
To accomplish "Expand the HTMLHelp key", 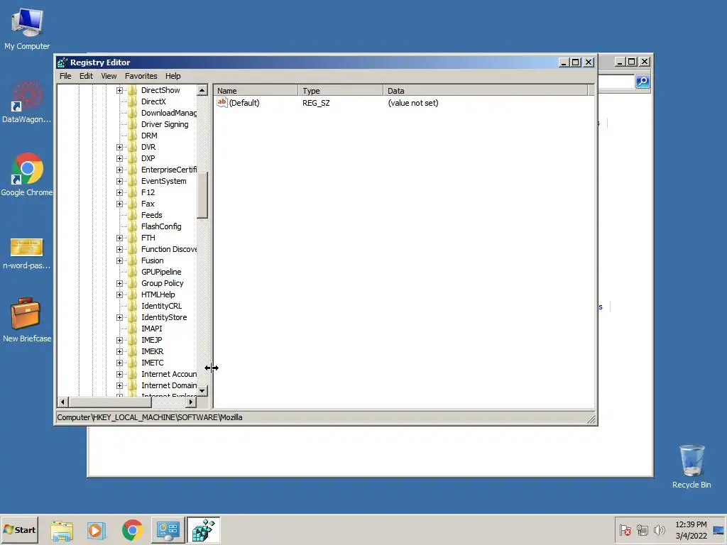I will click(x=119, y=294).
